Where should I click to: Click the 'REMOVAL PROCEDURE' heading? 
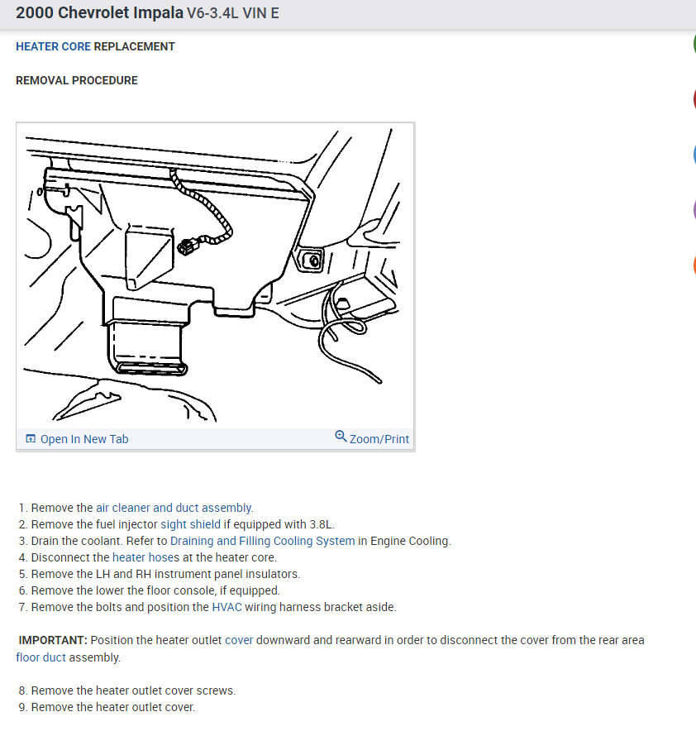(x=76, y=81)
